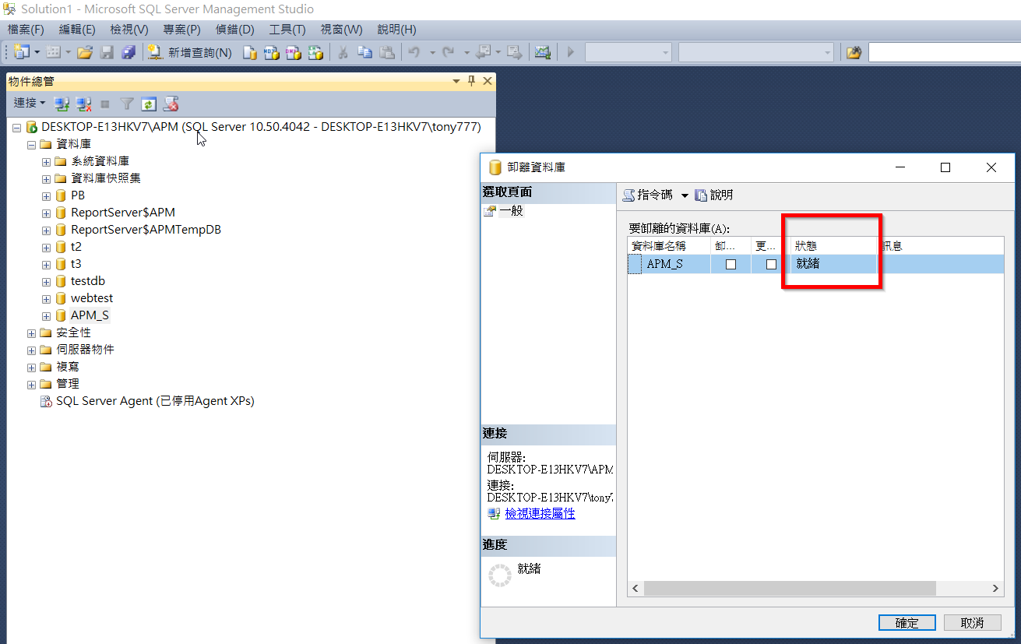Click the Redo arrow icon

pos(448,52)
